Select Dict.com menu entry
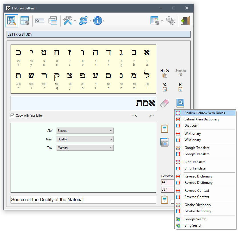Image resolution: width=240 pixels, height=234 pixels. (x=205, y=126)
